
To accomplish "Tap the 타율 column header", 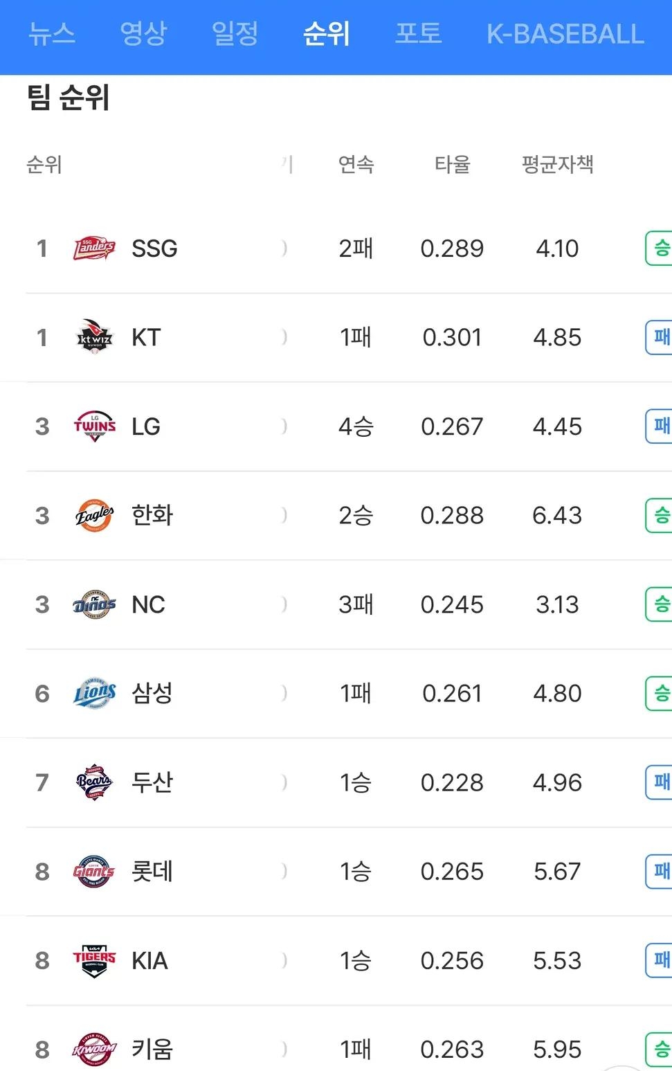I will [x=452, y=164].
